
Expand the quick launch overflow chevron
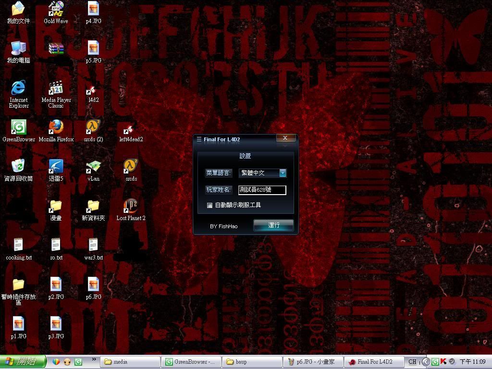click(x=94, y=359)
